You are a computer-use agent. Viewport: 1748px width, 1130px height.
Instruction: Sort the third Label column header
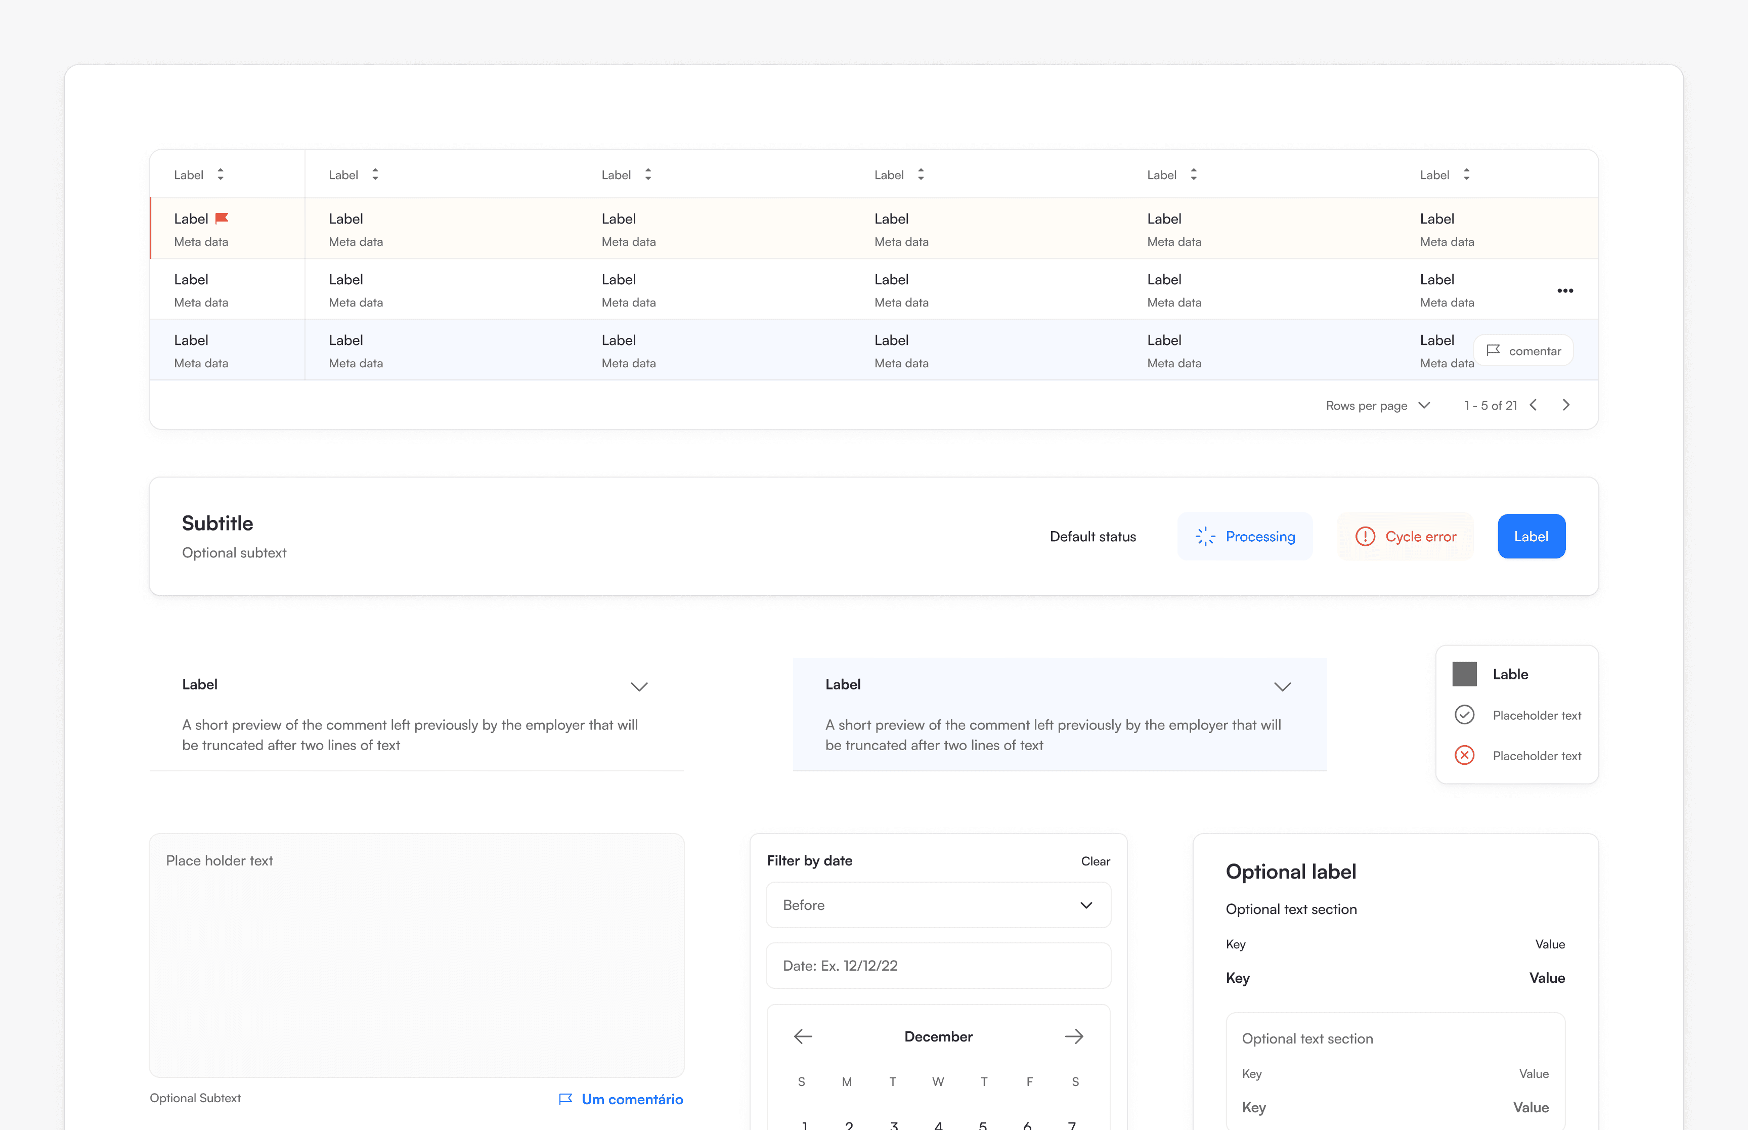(x=648, y=175)
